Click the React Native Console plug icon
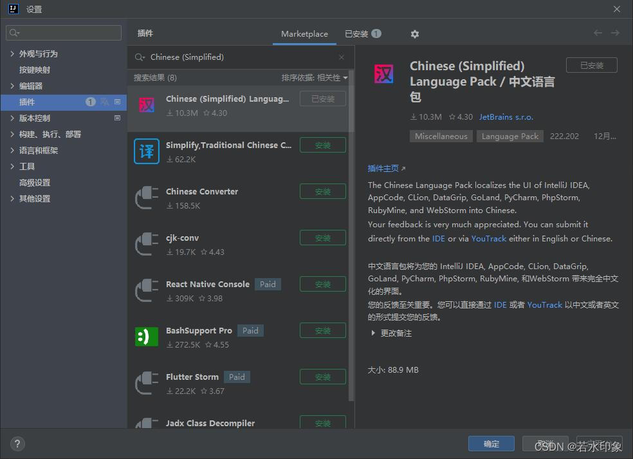Viewport: 633px width, 459px height. coord(147,290)
